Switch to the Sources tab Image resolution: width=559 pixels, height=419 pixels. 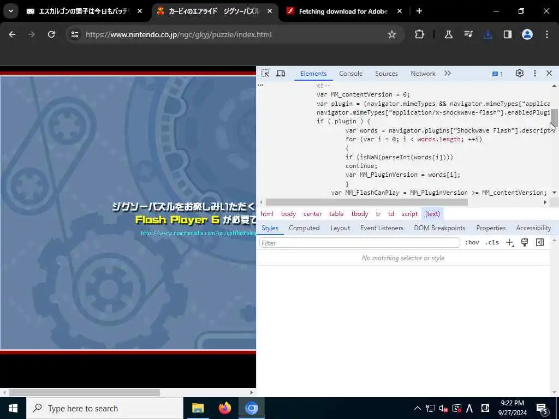(x=386, y=74)
